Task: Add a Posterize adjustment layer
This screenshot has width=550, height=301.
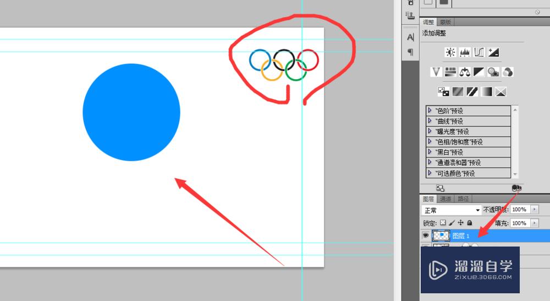Action: [458, 91]
